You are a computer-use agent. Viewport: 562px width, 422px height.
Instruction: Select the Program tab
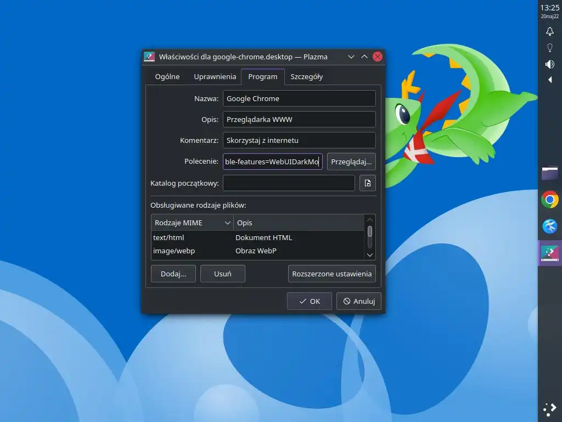tap(263, 76)
